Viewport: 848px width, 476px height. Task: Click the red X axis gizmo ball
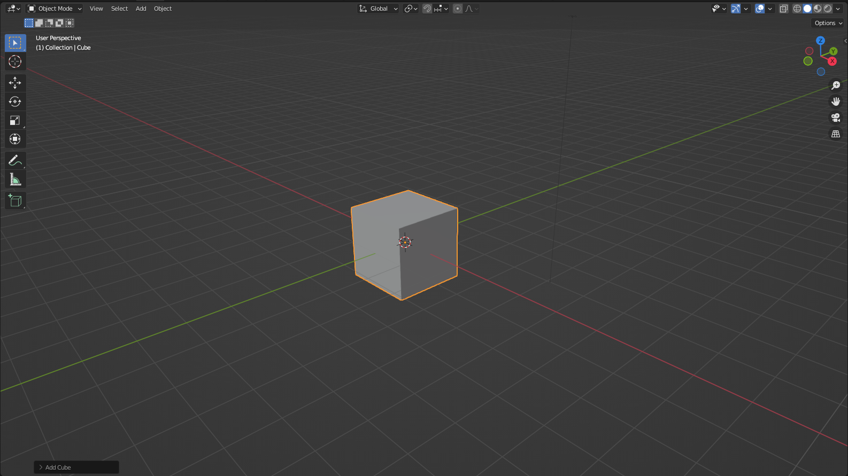point(832,61)
